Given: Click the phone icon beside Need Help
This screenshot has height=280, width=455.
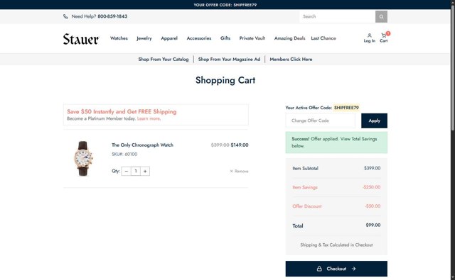Looking at the screenshot, I should 65,16.
